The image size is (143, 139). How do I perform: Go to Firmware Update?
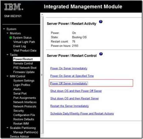[24, 72]
